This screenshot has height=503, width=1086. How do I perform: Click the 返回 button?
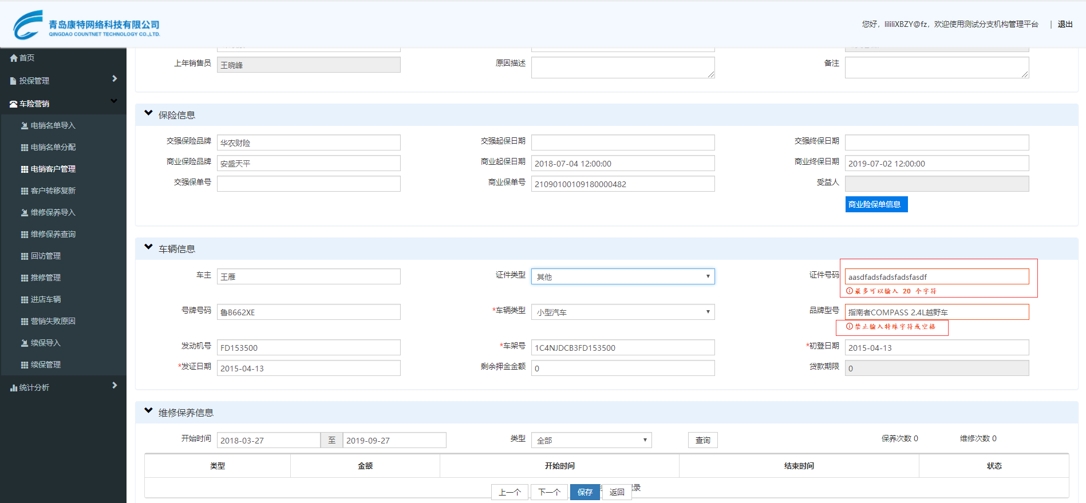617,492
